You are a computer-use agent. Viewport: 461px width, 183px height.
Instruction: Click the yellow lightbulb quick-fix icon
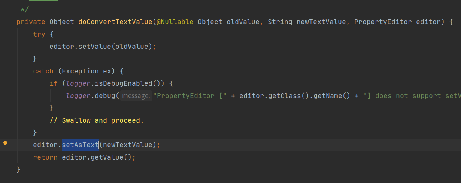[x=5, y=143]
